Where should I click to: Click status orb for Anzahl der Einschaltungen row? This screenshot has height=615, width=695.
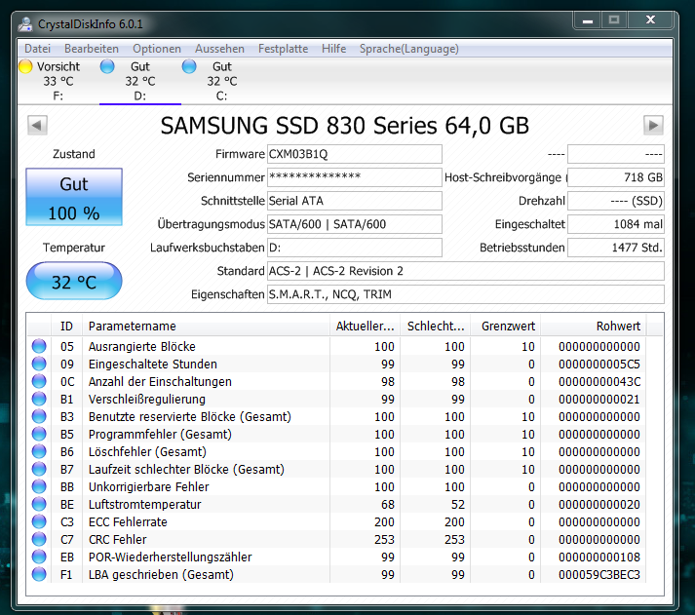[39, 381]
